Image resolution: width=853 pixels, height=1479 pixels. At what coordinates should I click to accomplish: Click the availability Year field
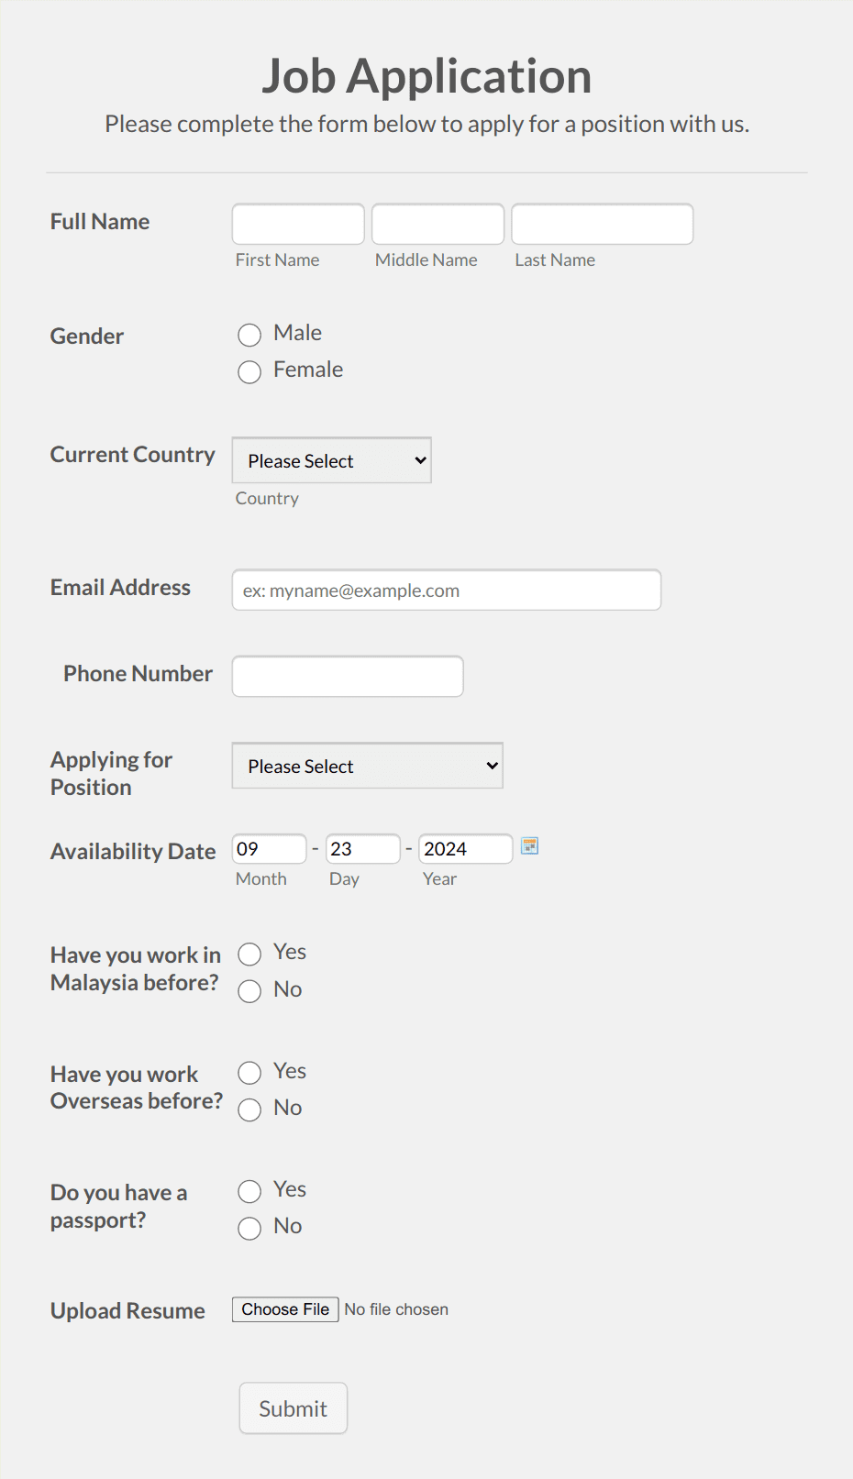(x=465, y=849)
